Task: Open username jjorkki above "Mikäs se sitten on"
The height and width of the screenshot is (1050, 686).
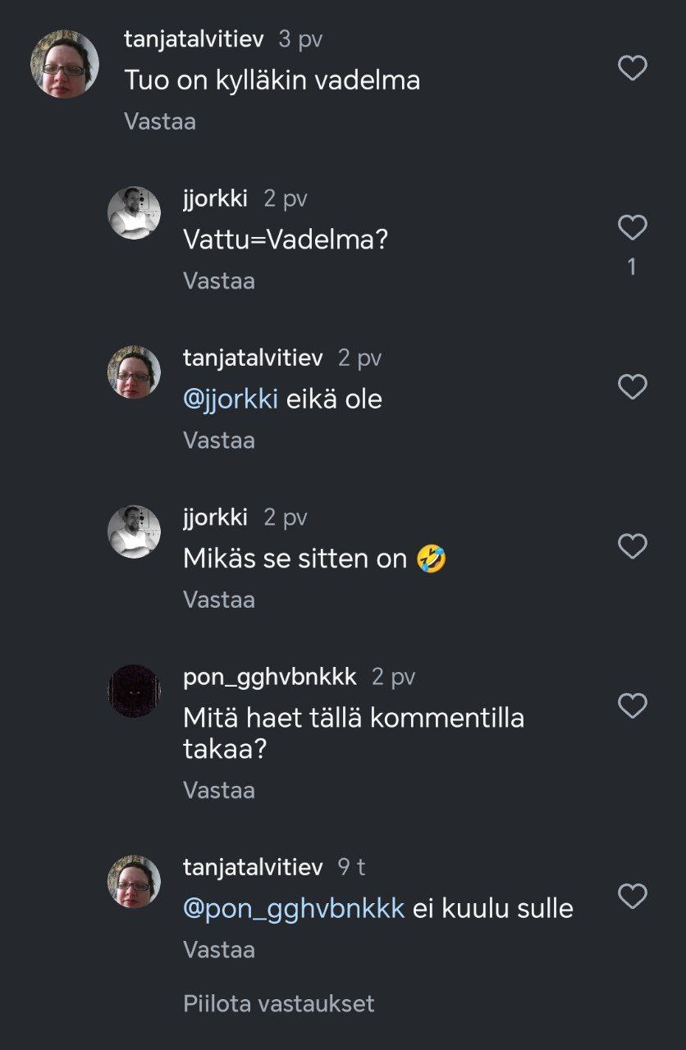Action: coord(215,517)
